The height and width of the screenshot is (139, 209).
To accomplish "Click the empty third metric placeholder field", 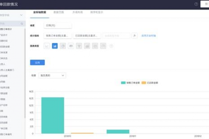I will click(116, 36).
